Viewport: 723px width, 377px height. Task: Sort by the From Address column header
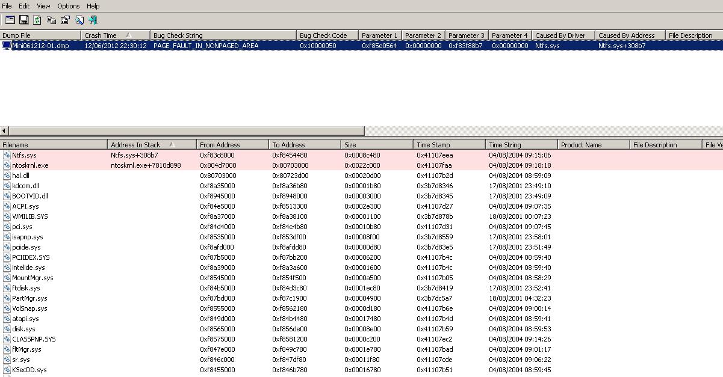(x=233, y=145)
